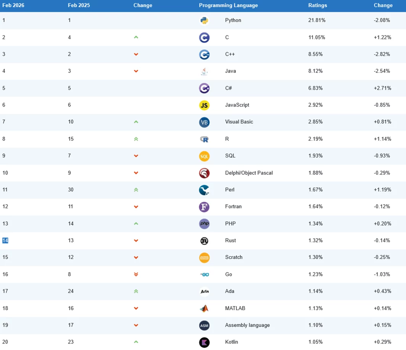The width and height of the screenshot is (406, 350).
Task: Click the highlighted rank number 14
Action: click(5, 240)
